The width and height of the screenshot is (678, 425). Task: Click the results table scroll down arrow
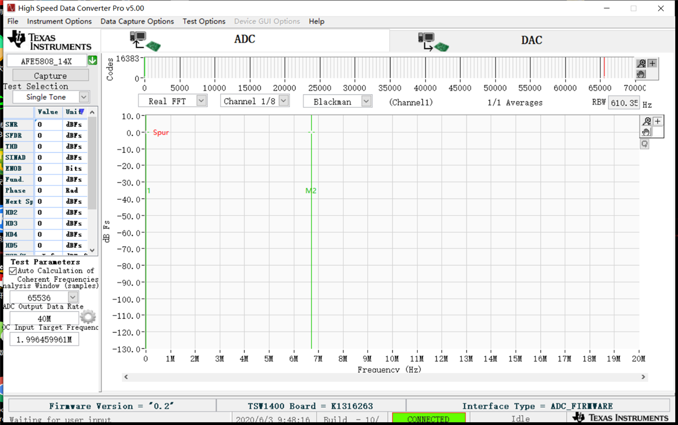coord(92,250)
